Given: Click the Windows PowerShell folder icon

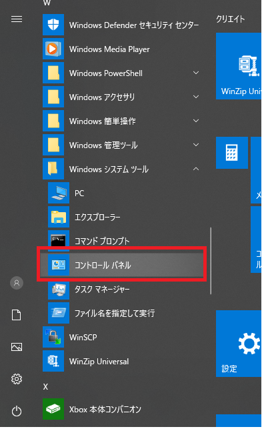Looking at the screenshot, I should (53, 73).
